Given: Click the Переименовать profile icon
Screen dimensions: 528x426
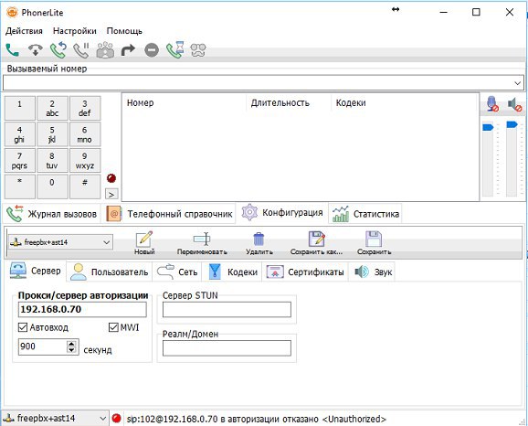Looking at the screenshot, I should pos(202,243).
